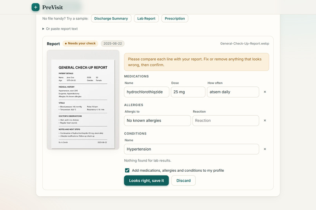Click the PreVisit brand name

click(x=53, y=7)
